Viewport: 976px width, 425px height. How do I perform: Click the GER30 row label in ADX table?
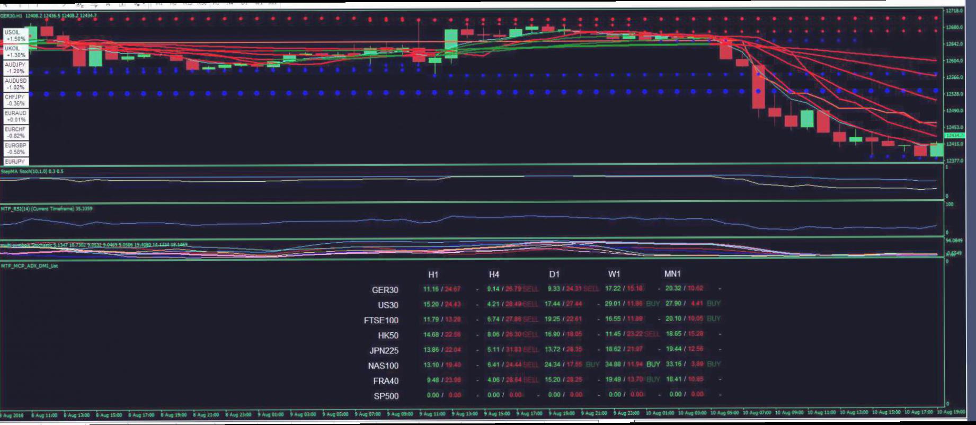point(385,290)
